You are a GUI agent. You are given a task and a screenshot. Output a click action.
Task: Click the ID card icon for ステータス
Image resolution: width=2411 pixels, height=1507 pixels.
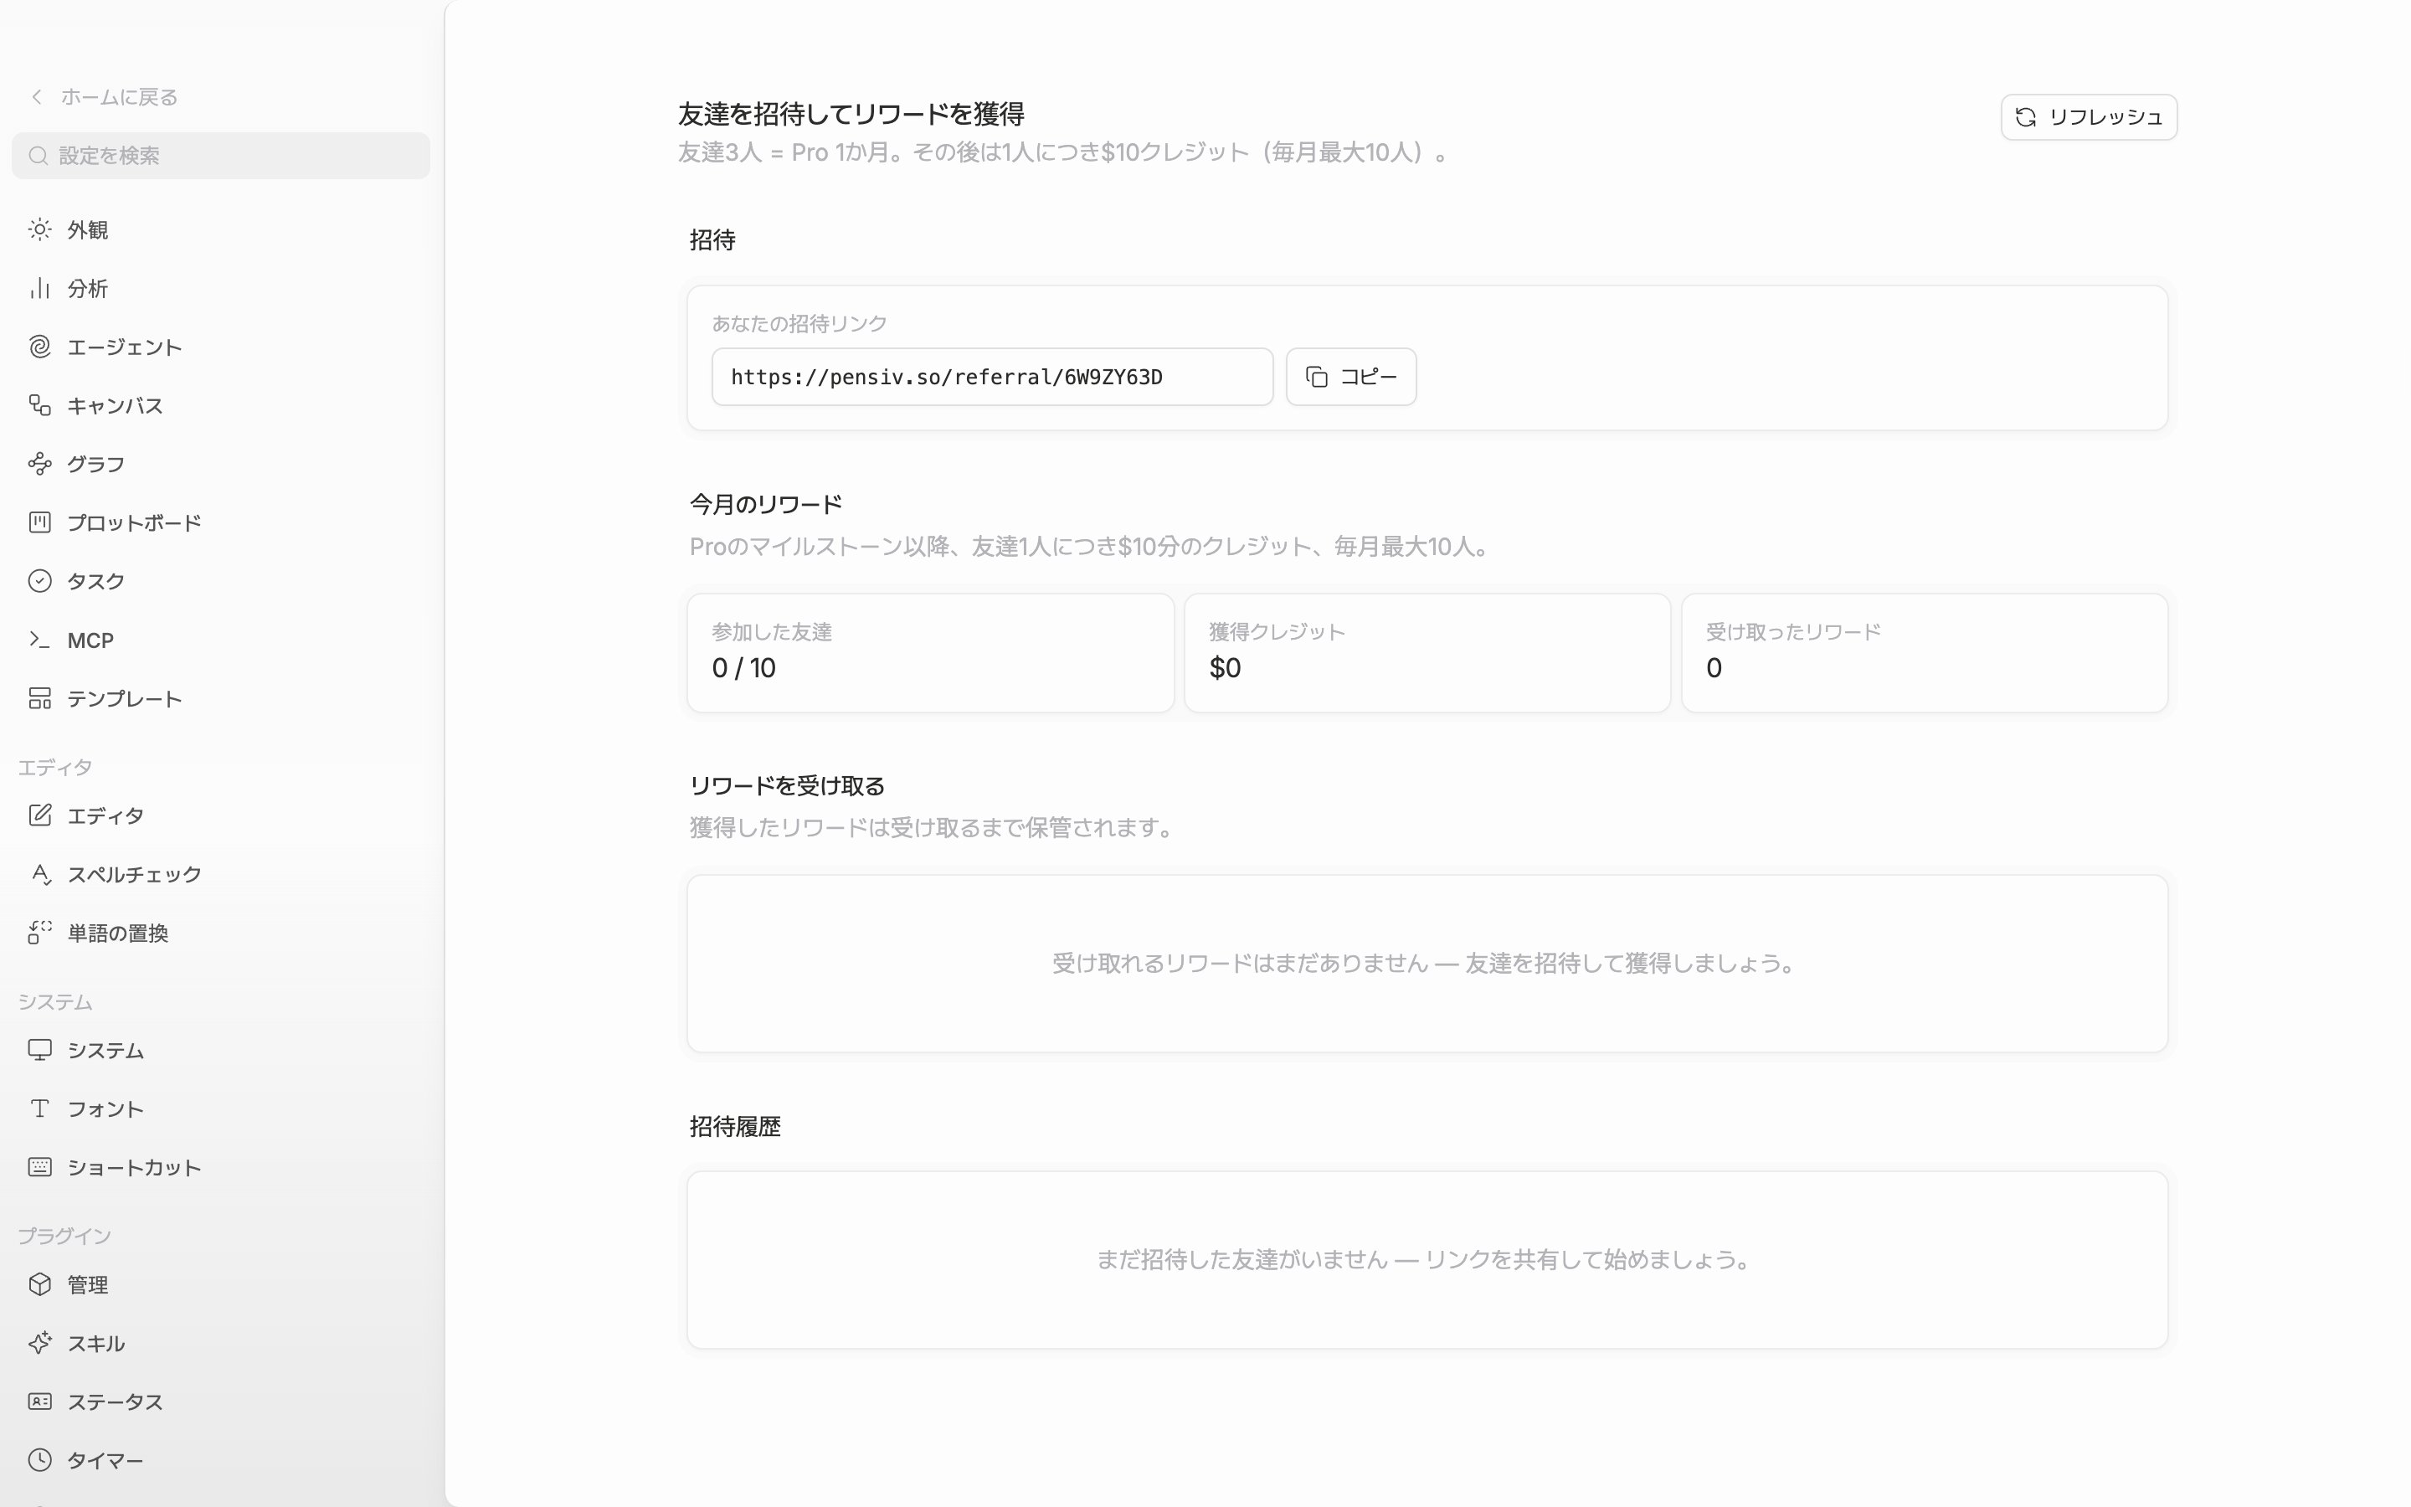pos(40,1402)
